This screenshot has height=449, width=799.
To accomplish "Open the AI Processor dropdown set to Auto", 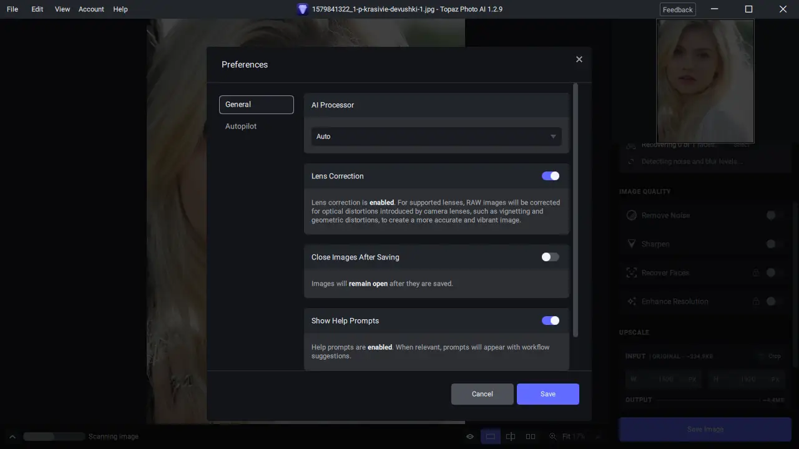I will pyautogui.click(x=436, y=137).
